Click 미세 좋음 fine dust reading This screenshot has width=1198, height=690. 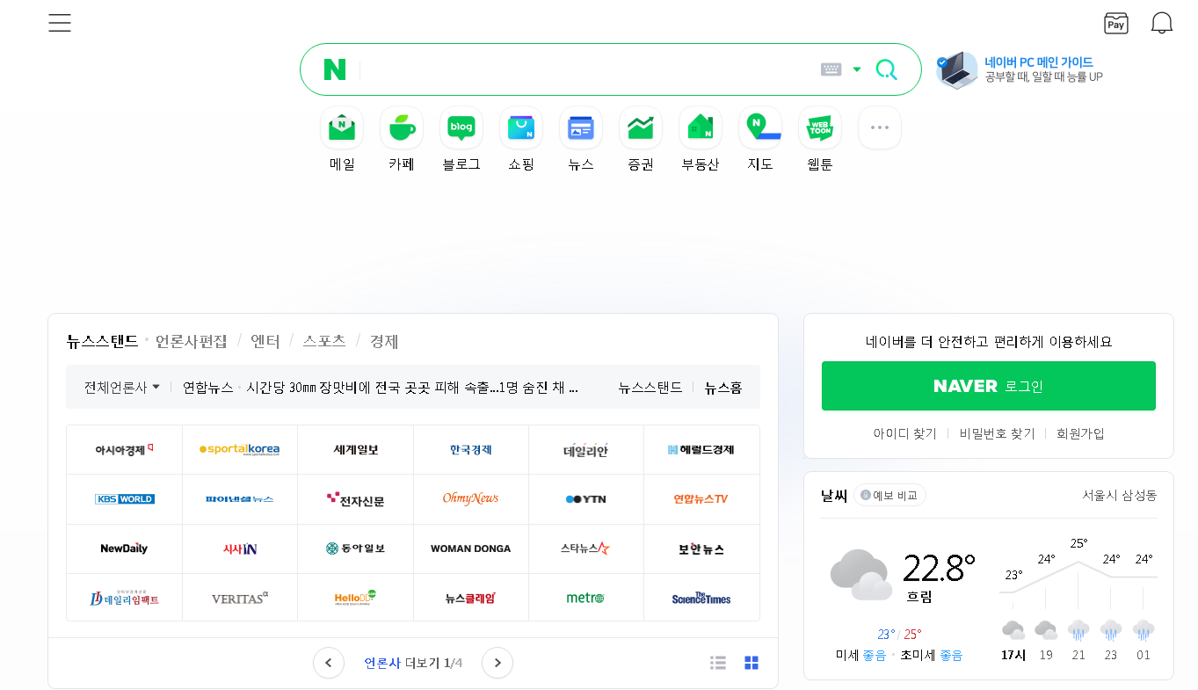[860, 655]
